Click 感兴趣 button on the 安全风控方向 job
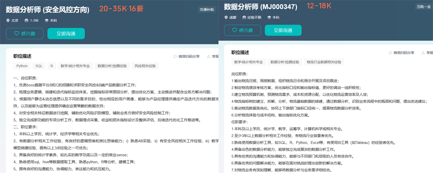 pos(25,33)
